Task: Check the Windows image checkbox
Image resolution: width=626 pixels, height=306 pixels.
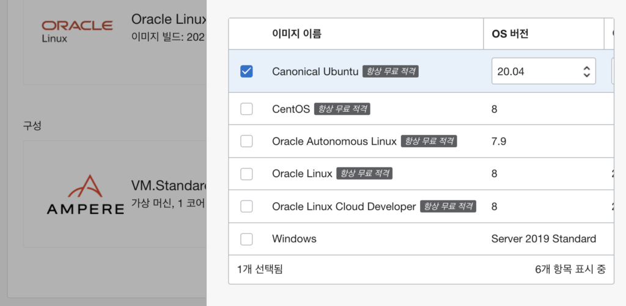Action: [246, 239]
